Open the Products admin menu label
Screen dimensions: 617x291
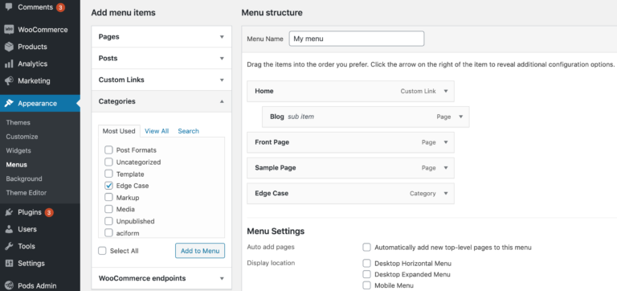coord(32,47)
